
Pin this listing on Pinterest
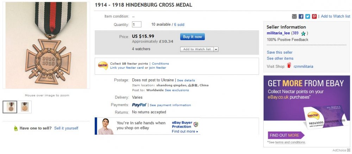pyautogui.click(x=314, y=16)
